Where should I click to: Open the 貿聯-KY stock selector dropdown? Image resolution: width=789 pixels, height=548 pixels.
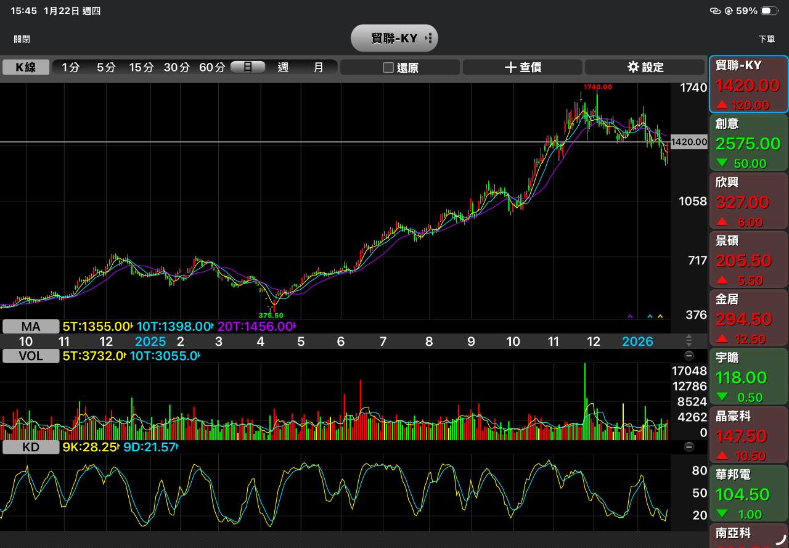coord(394,38)
